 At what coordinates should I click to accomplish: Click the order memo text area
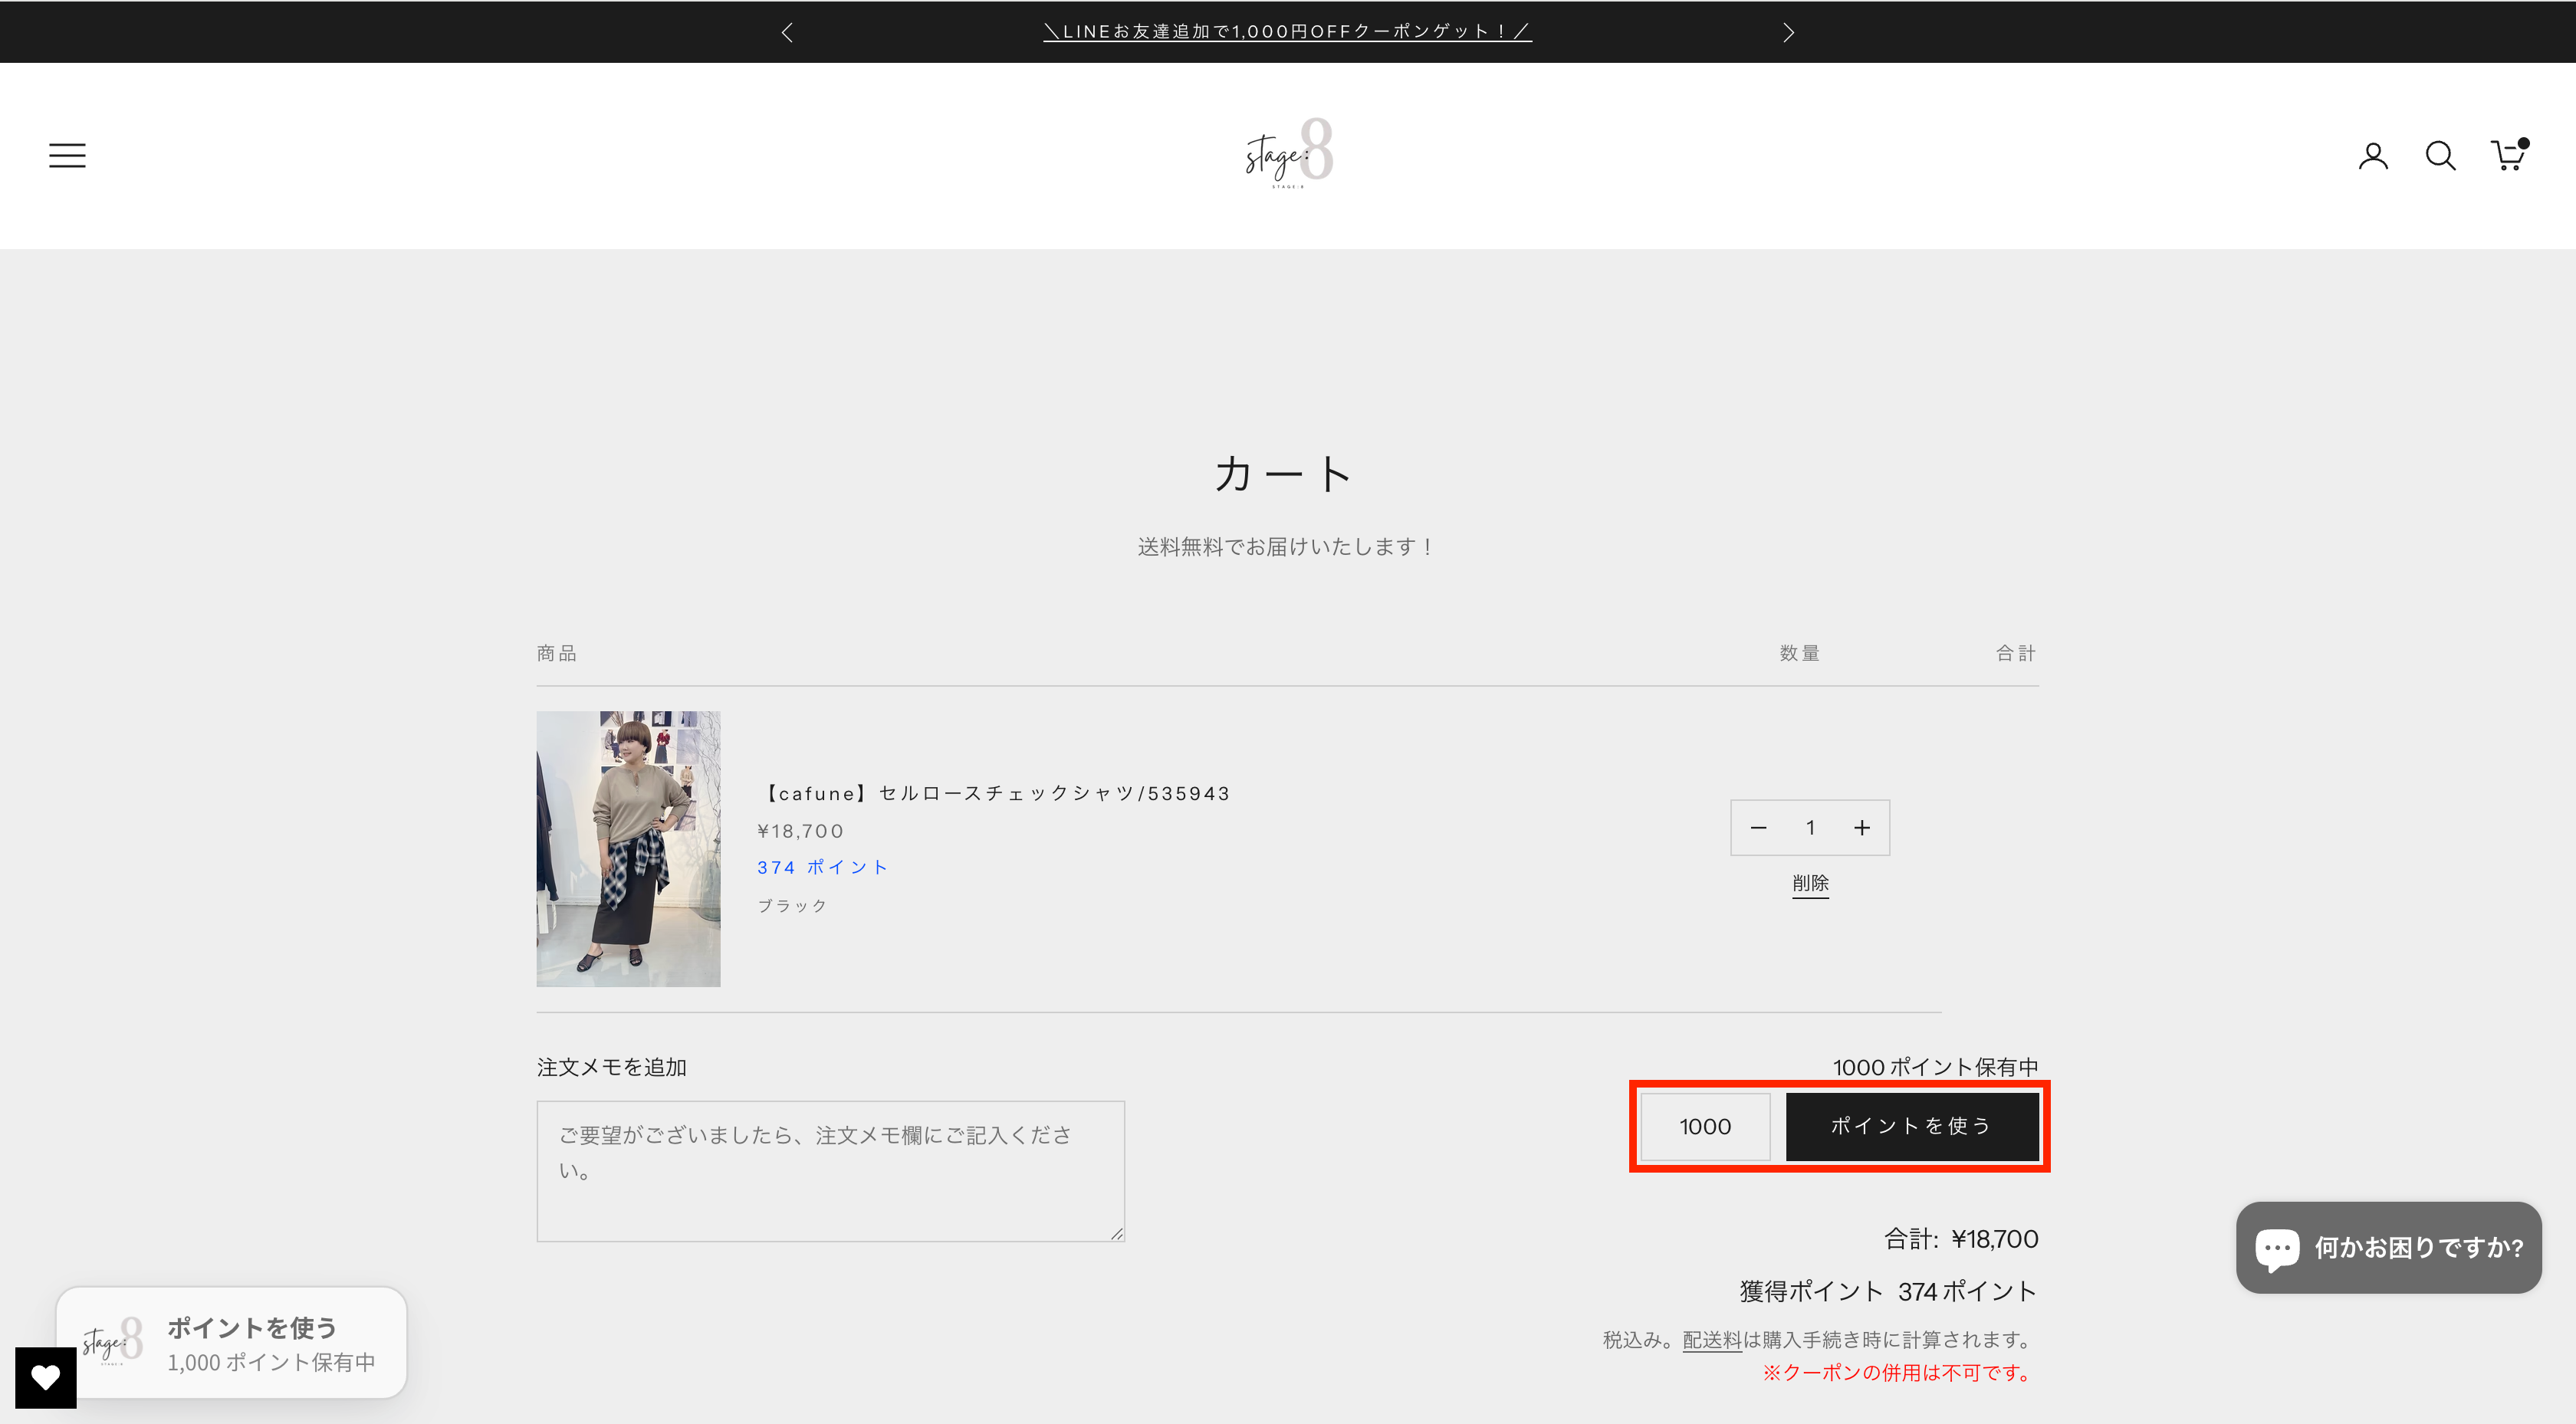tap(830, 1171)
